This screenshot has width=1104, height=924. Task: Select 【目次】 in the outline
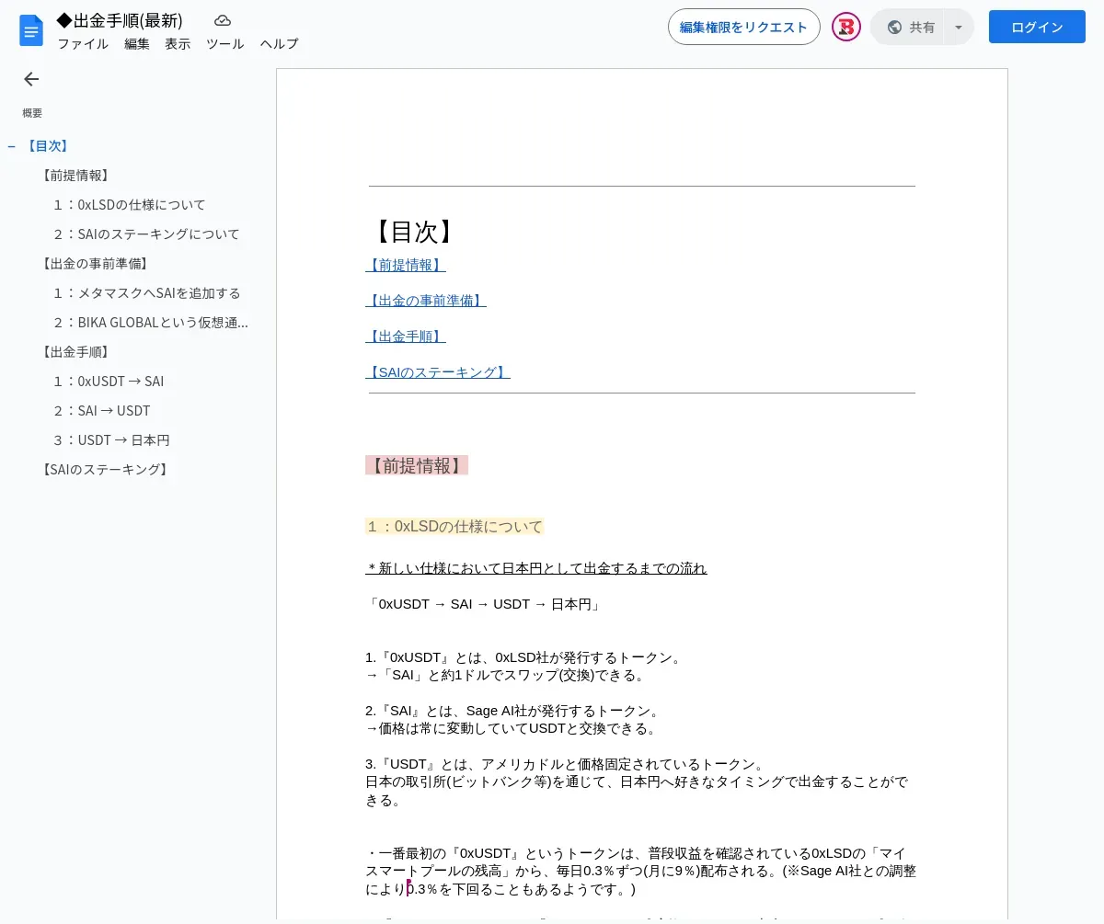[47, 146]
